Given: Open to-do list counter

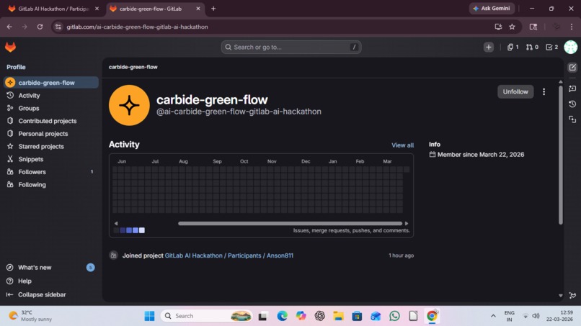Looking at the screenshot, I should click(x=551, y=47).
